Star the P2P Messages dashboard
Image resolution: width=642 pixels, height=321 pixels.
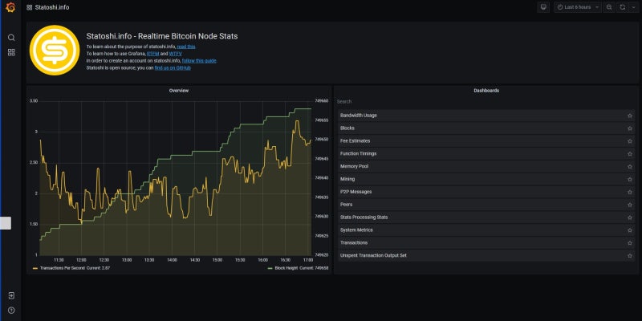point(630,192)
